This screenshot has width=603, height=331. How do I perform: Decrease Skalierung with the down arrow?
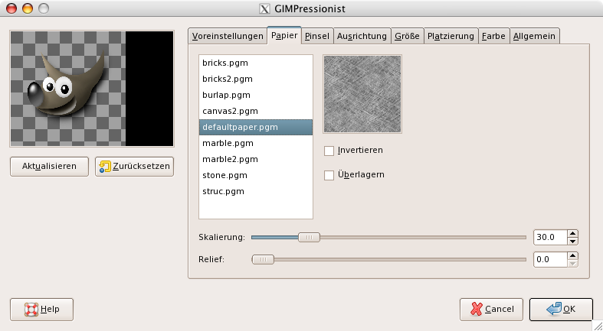pos(572,242)
